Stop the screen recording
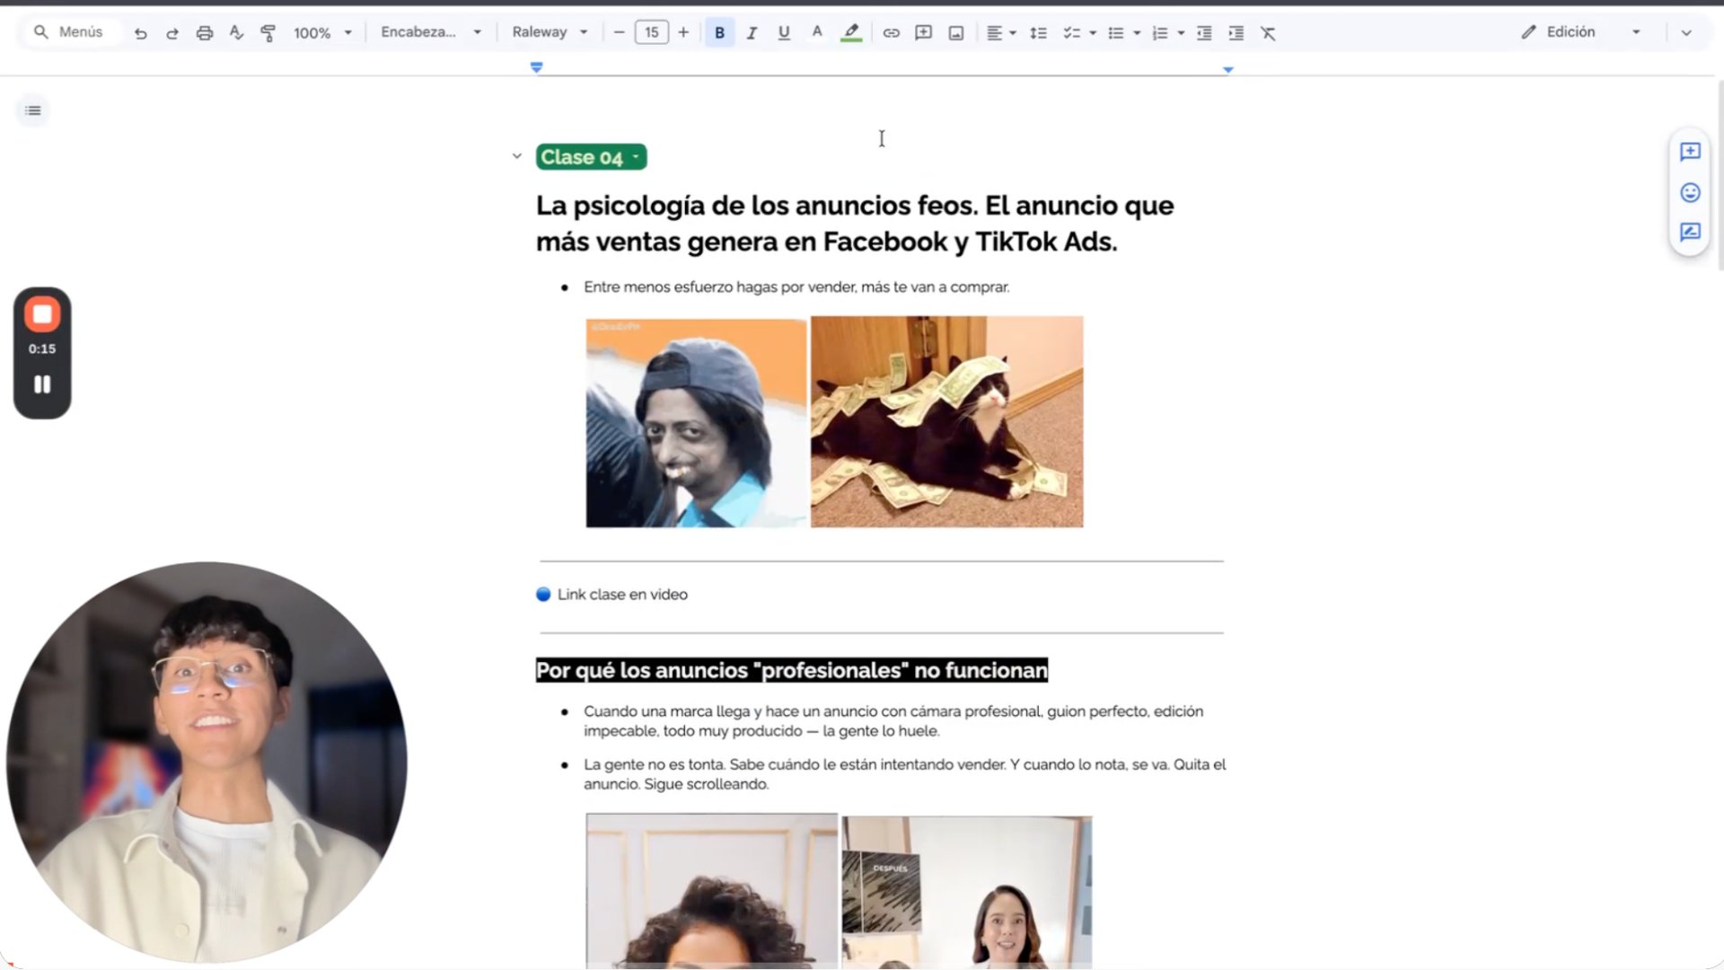The height and width of the screenshot is (970, 1724). tap(42, 314)
